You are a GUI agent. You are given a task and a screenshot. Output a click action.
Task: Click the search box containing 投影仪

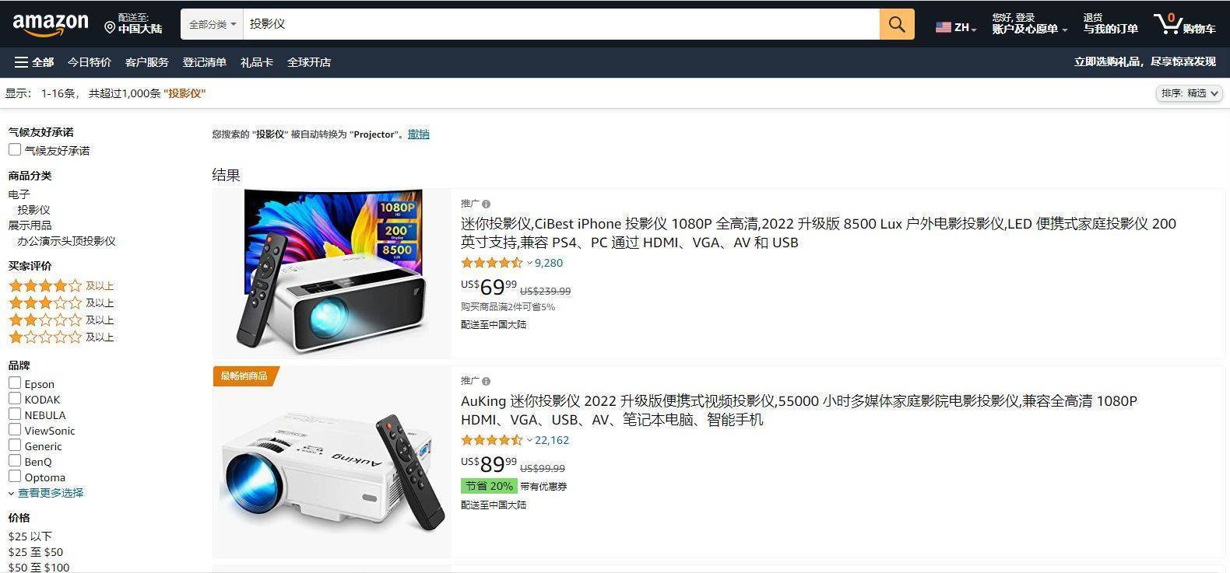click(561, 24)
